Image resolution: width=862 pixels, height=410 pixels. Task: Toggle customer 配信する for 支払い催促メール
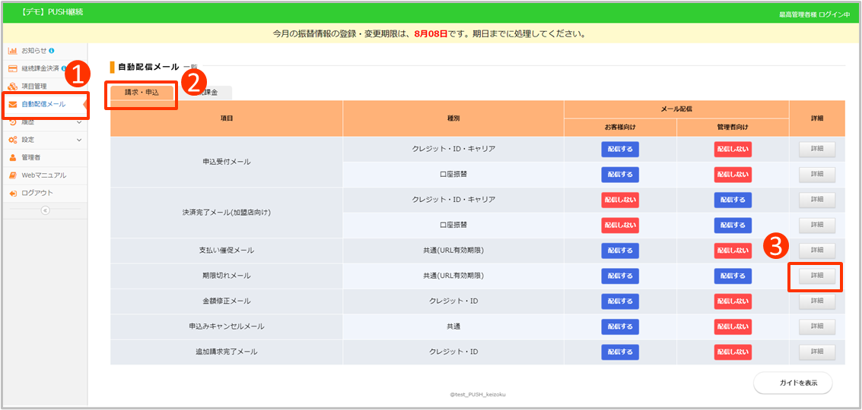coord(620,250)
